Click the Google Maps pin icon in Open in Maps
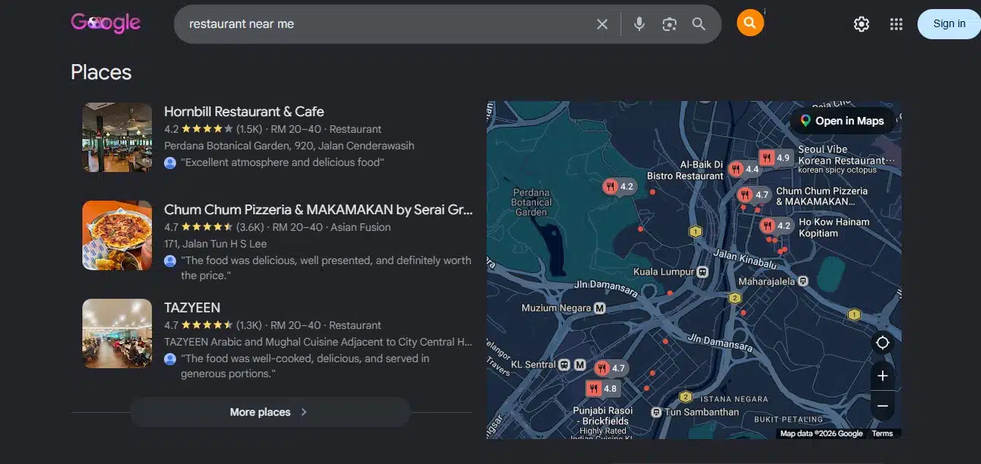Image resolution: width=981 pixels, height=464 pixels. pos(806,121)
